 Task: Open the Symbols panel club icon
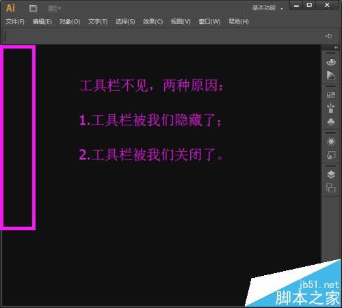(331, 121)
